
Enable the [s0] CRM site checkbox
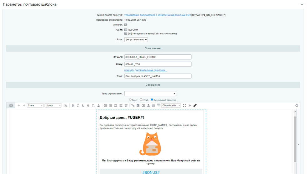126,30
